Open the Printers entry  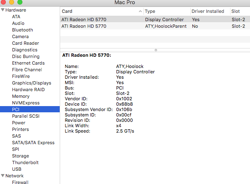[20, 129]
